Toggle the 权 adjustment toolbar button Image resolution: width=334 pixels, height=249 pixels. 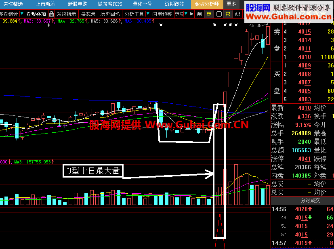click(228, 14)
